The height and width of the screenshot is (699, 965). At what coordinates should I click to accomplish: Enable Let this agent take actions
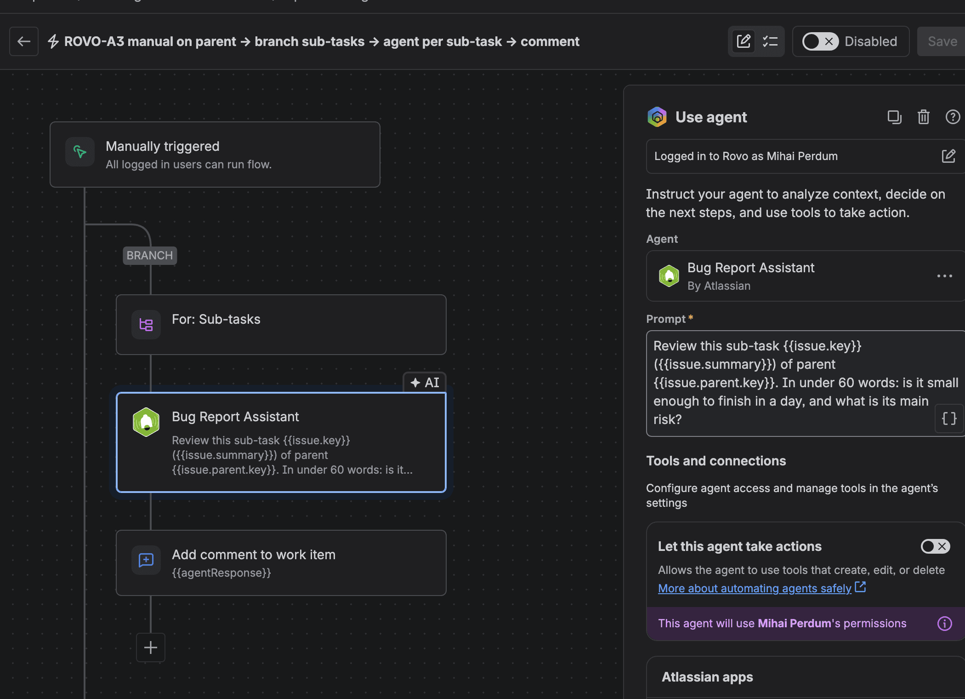(935, 546)
